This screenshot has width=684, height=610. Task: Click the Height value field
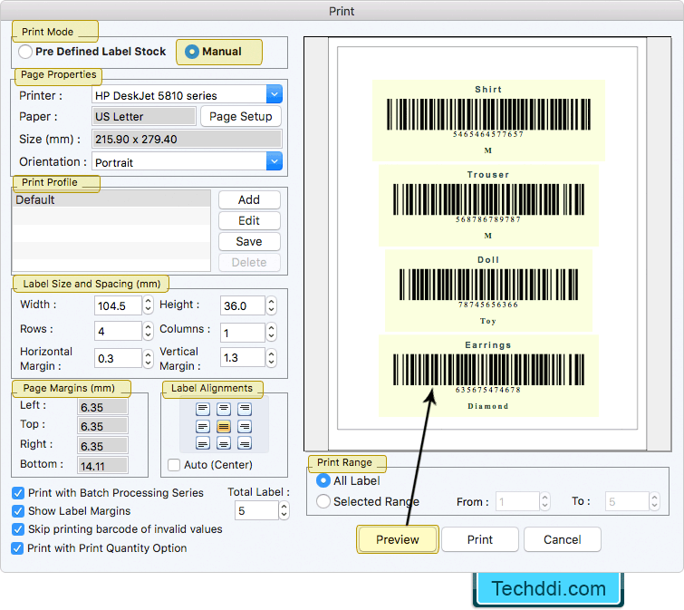[243, 305]
